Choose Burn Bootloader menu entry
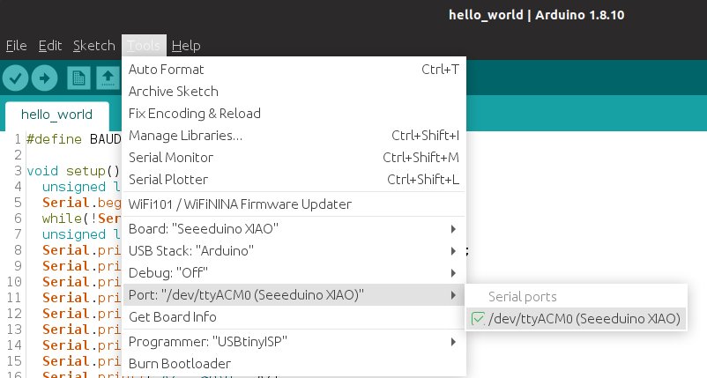Screen dimensions: 707x378 180,363
